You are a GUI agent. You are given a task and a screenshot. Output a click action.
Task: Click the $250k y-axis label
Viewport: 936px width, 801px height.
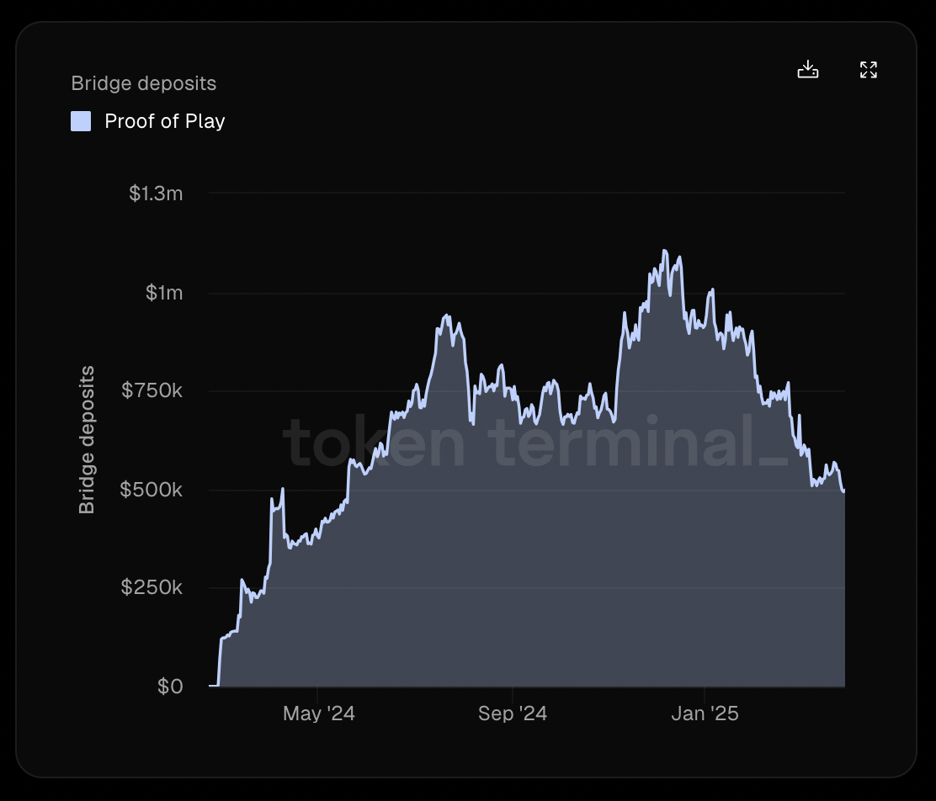tap(152, 587)
